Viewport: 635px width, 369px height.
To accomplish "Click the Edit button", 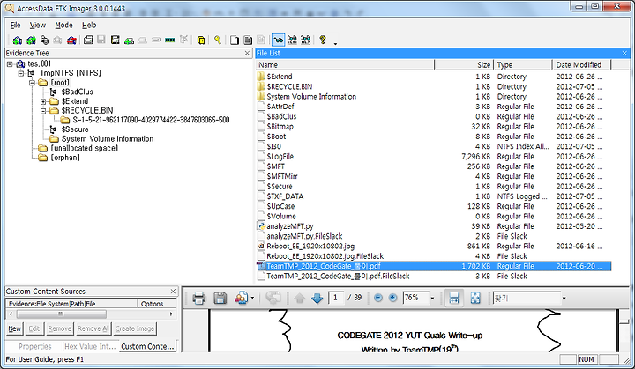I will (34, 328).
